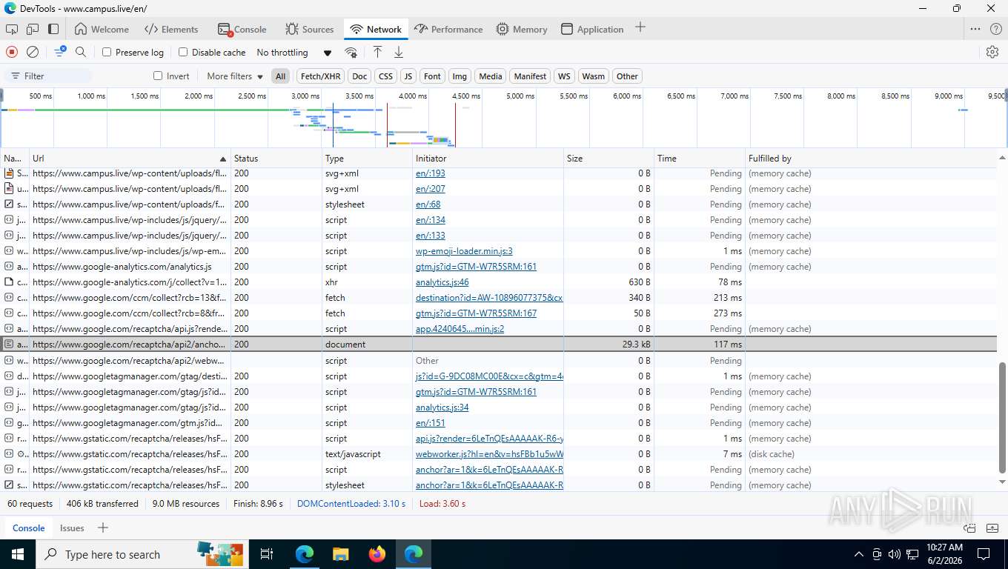Export HAR file download arrow
1008x569 pixels.
tap(399, 52)
